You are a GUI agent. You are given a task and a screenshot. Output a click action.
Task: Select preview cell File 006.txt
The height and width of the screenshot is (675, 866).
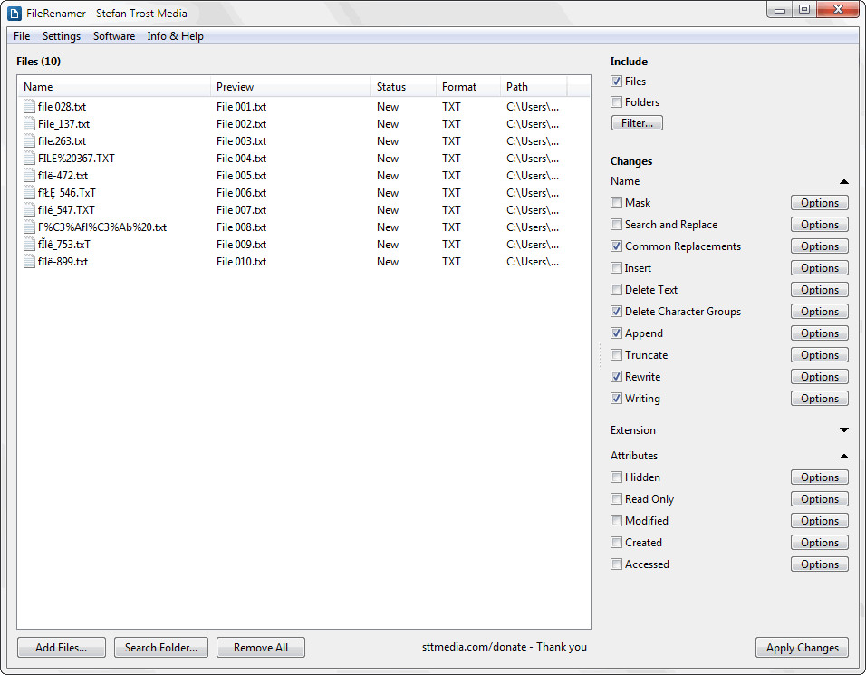pos(241,193)
